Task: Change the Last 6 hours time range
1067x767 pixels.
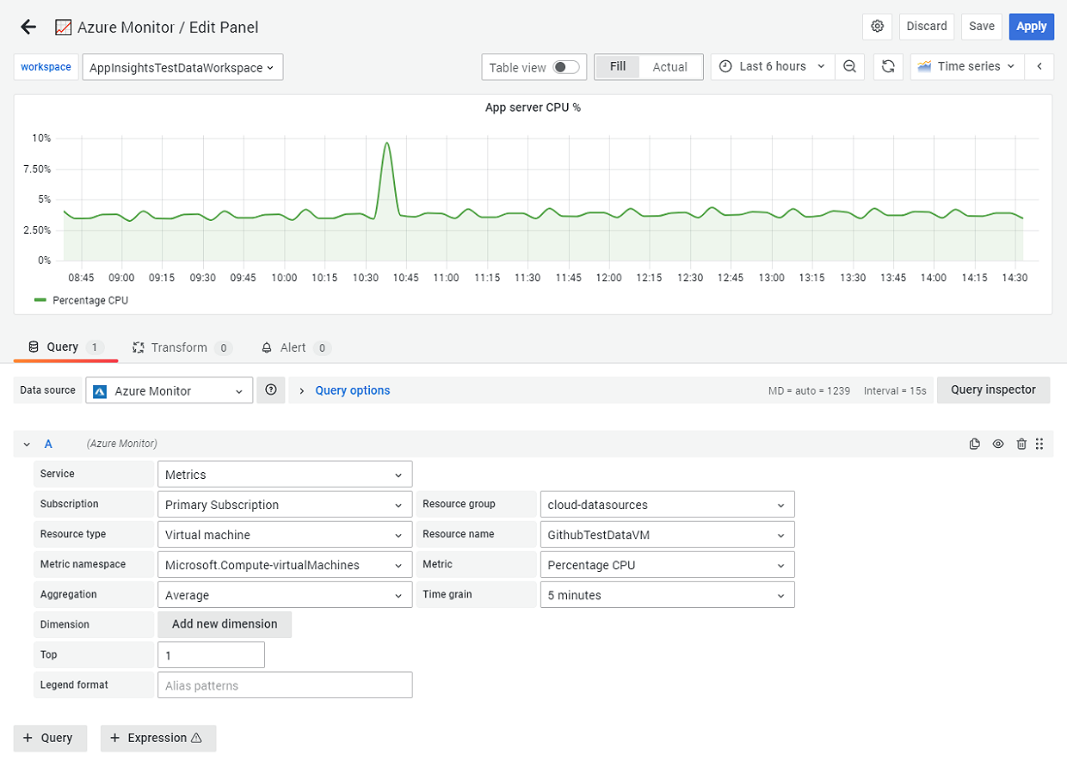Action: coord(772,66)
